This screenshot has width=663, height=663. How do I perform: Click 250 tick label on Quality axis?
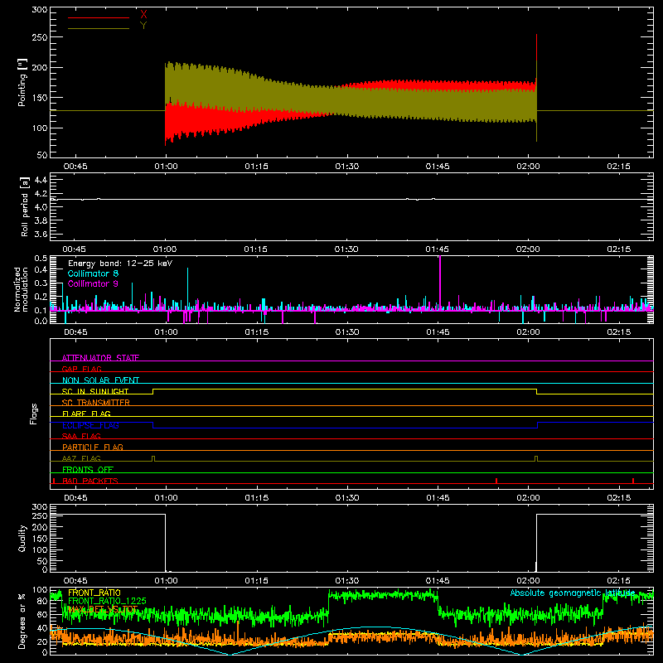pyautogui.click(x=40, y=515)
